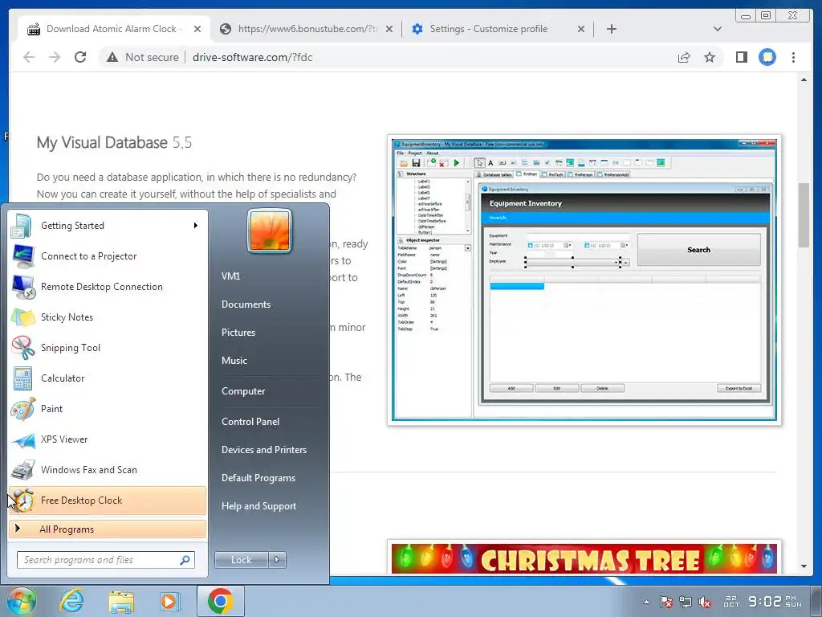Open the shutdown options arrow next to Lock
This screenshot has width=822, height=617.
pyautogui.click(x=277, y=560)
